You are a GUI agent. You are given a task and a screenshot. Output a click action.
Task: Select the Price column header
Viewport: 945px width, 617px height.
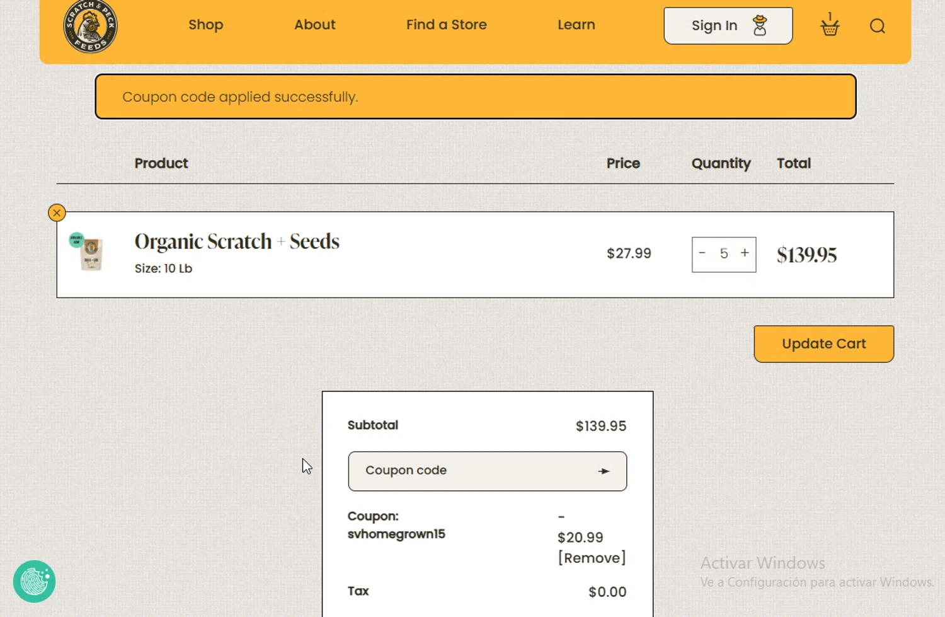point(623,163)
